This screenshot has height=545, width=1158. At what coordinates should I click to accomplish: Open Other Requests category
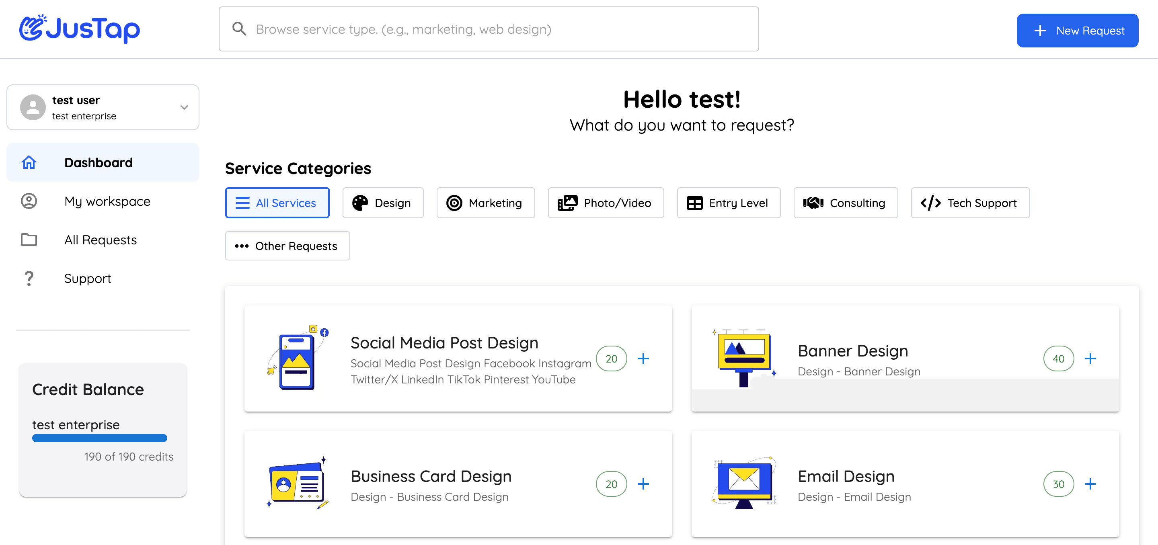coord(287,246)
